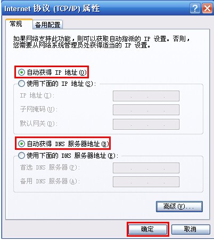Click the 默认网关 input field
This screenshot has width=214, height=241.
pyautogui.click(x=146, y=124)
